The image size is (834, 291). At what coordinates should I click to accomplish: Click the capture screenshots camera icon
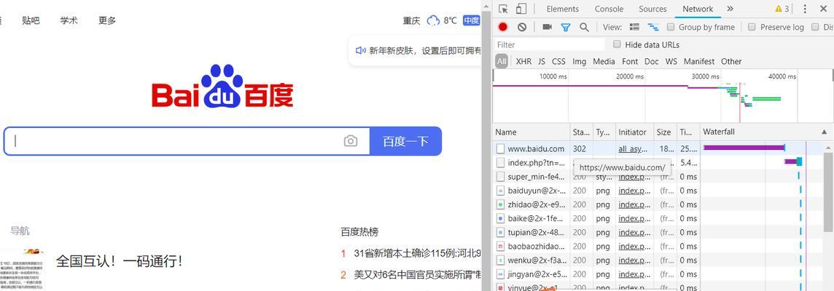(547, 26)
